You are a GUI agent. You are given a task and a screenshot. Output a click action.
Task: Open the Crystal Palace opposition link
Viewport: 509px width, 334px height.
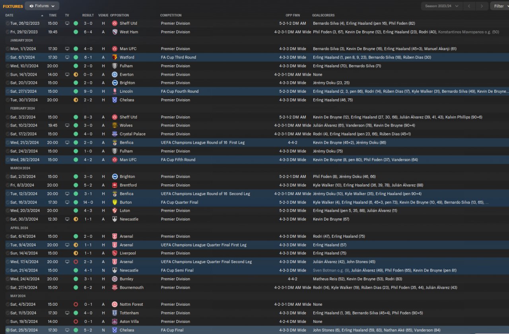pos(132,134)
